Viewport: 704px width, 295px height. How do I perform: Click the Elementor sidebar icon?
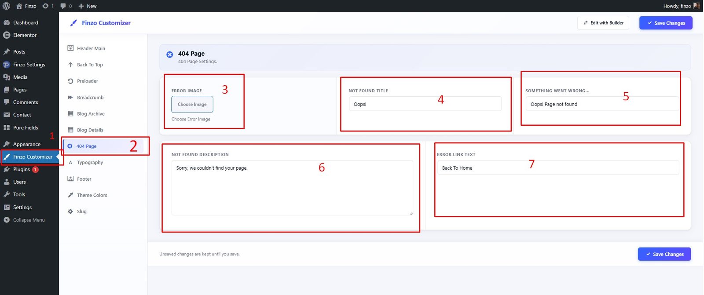click(x=7, y=35)
